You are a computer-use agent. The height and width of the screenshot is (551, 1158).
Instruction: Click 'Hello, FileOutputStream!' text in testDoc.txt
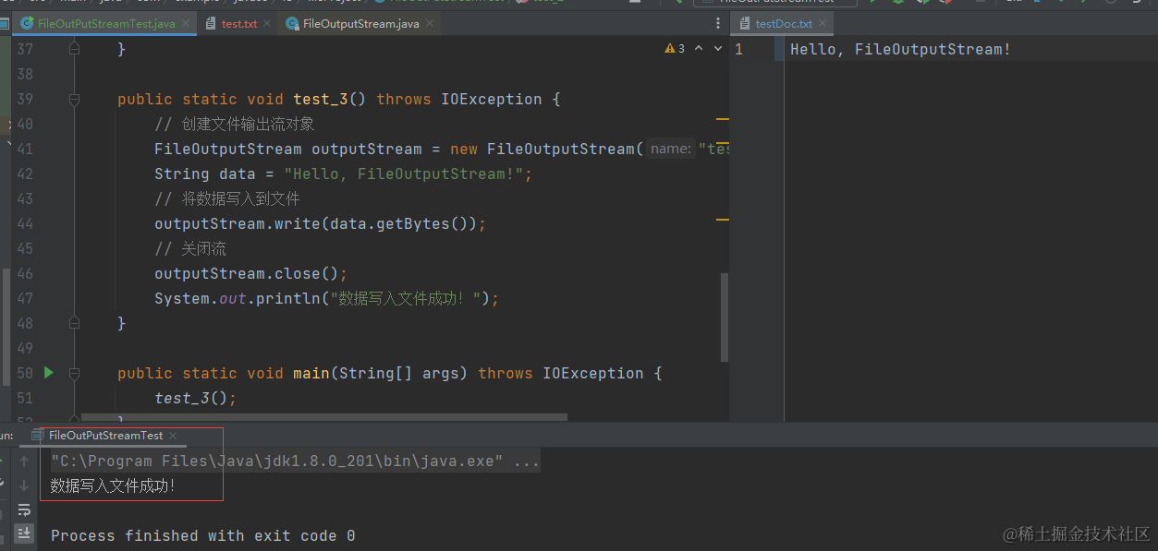[x=900, y=49]
